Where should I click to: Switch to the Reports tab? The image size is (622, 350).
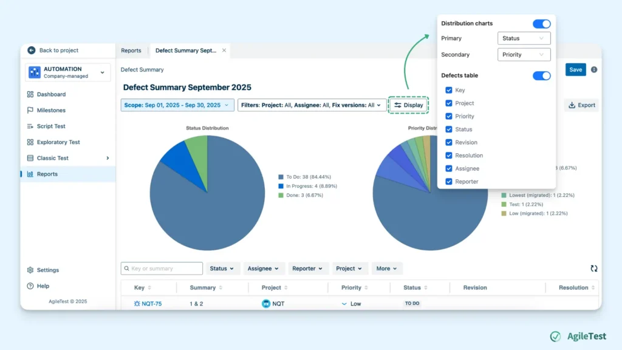coord(131,50)
